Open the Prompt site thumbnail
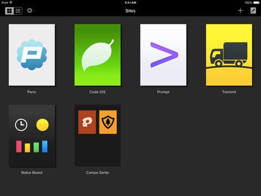 tap(163, 55)
